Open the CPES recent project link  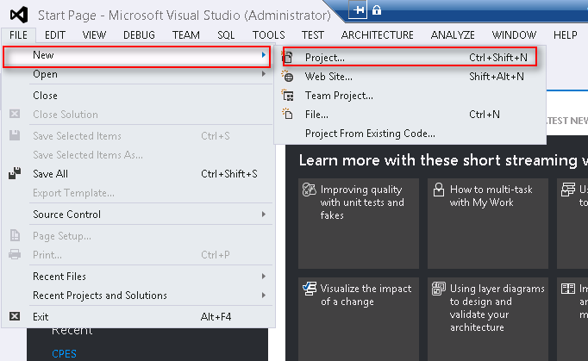64,353
